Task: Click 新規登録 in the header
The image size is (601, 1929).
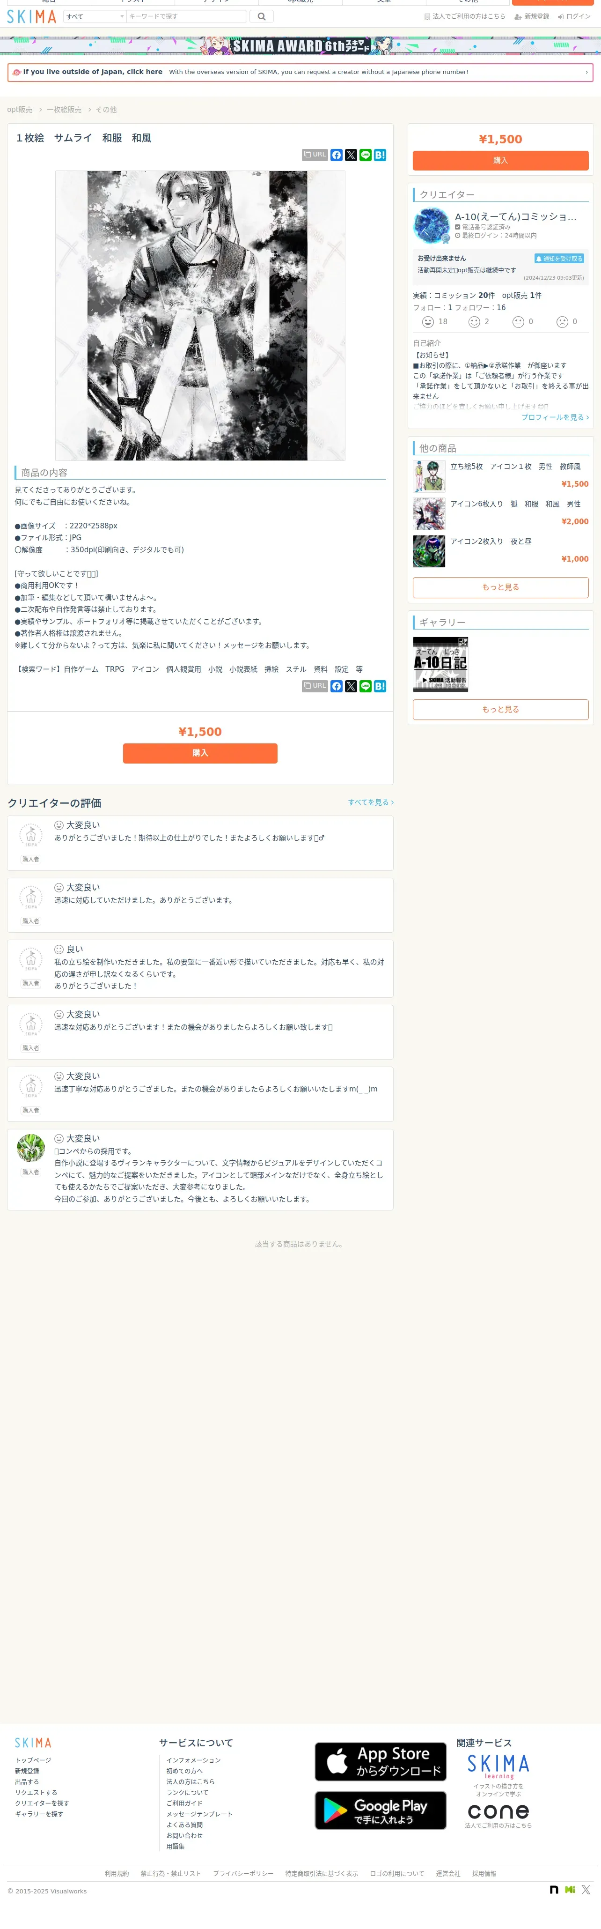Action: tap(531, 16)
